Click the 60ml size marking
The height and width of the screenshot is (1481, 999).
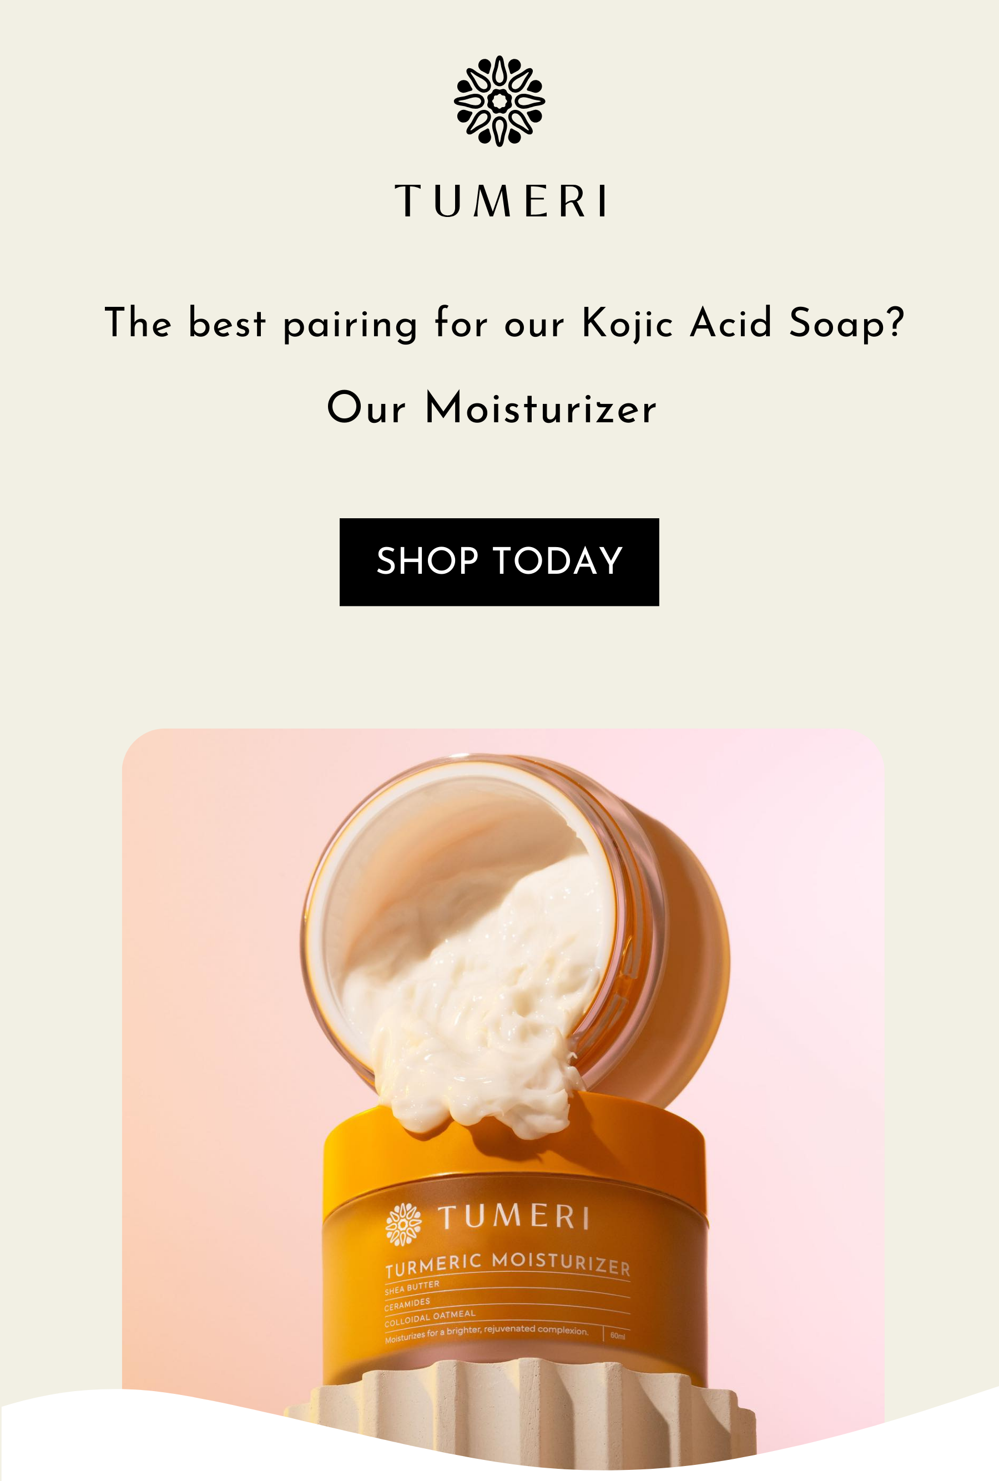617,1336
